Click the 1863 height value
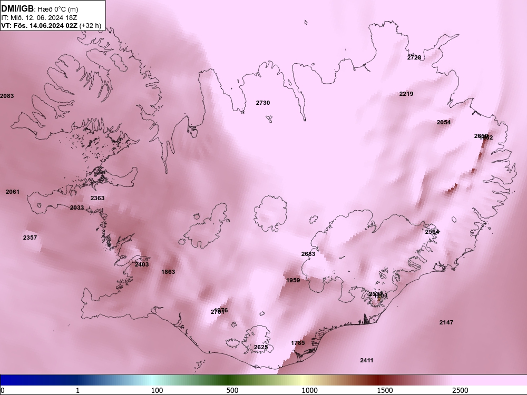 coord(168,272)
